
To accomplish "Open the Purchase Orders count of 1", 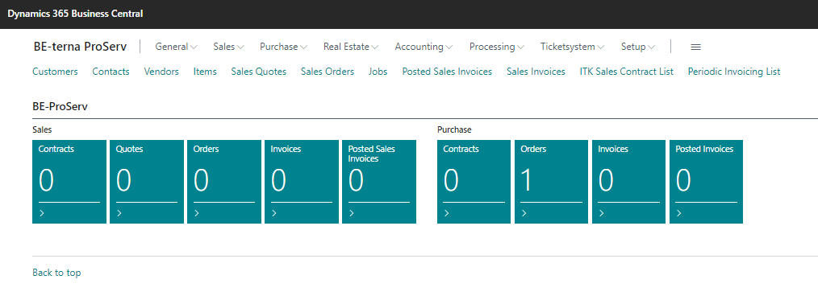I will click(527, 180).
